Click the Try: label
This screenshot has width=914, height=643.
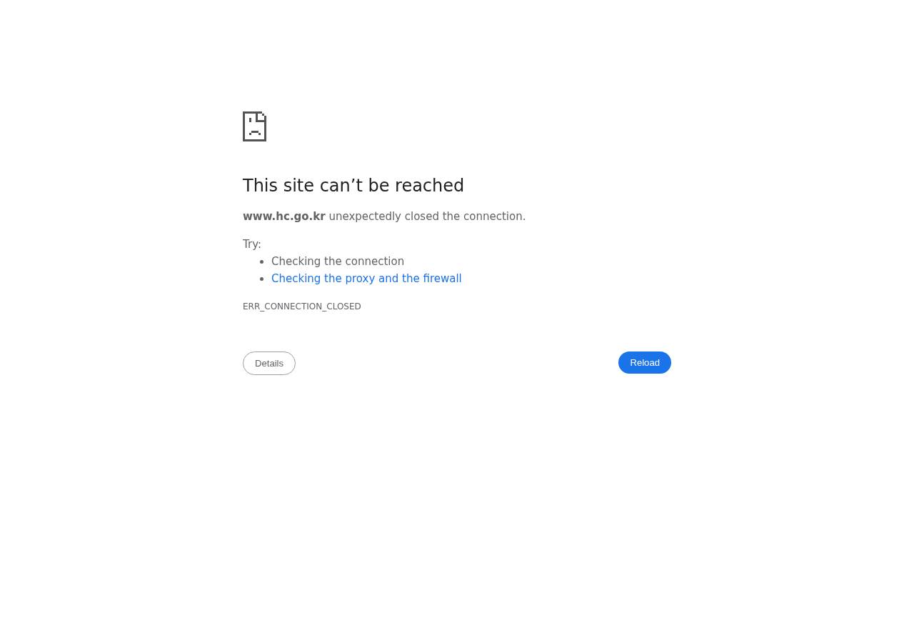tap(252, 244)
